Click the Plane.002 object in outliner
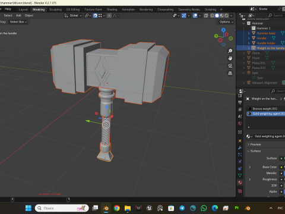The height and width of the screenshot is (214, 285). [259, 68]
